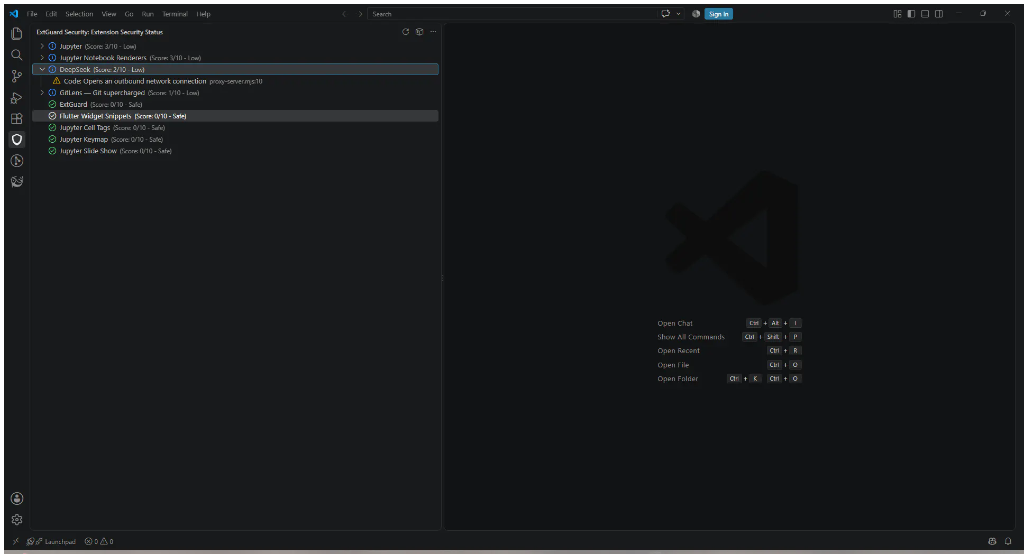This screenshot has height=554, width=1024.
Task: Open the Run menu
Action: point(148,14)
